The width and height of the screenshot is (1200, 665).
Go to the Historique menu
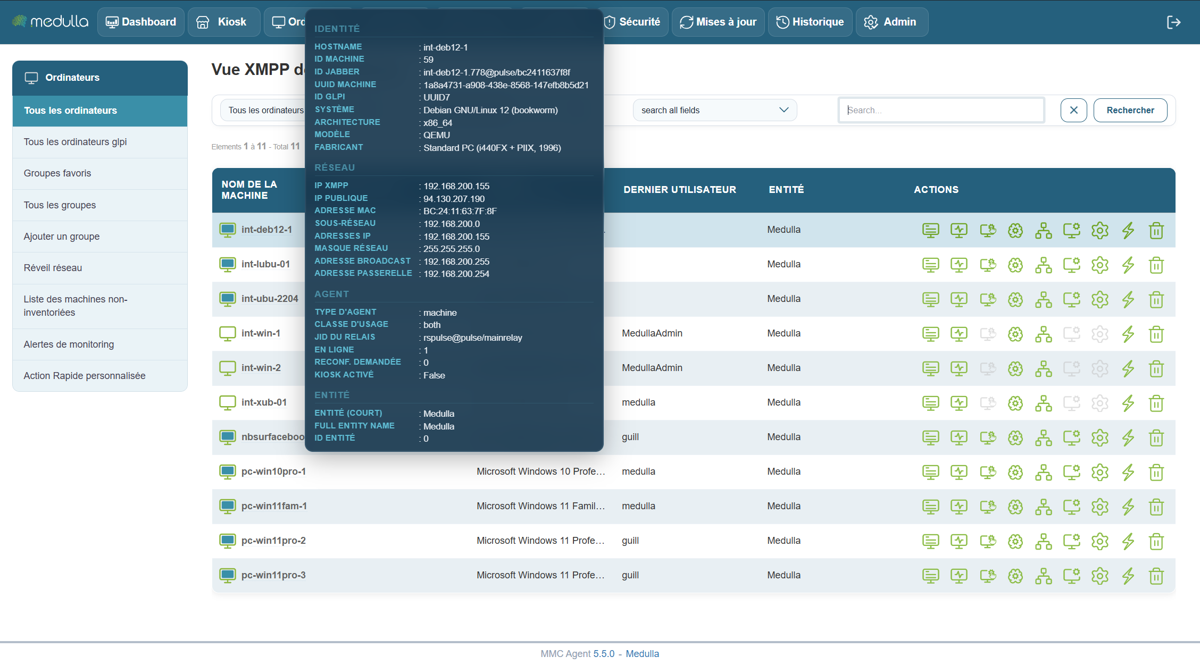click(x=810, y=22)
